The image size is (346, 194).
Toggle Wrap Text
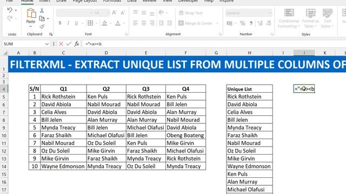pyautogui.click(x=191, y=13)
